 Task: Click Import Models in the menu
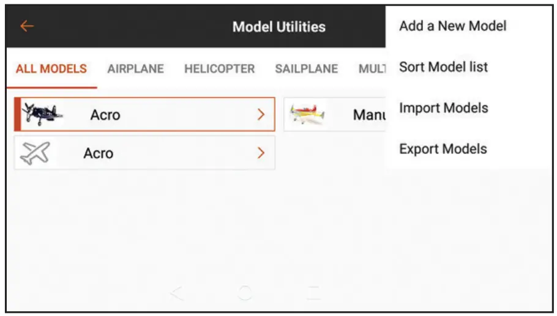[x=443, y=108]
